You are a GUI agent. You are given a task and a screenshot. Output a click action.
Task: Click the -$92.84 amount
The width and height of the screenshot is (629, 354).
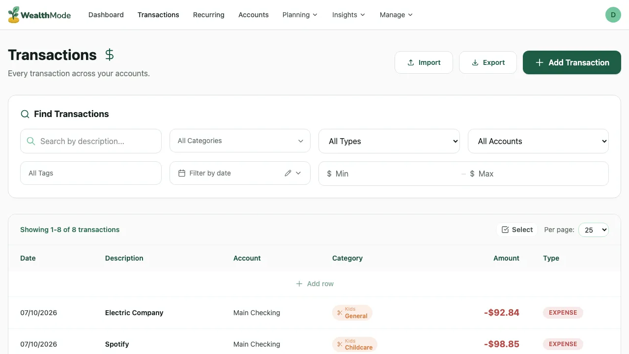click(502, 313)
